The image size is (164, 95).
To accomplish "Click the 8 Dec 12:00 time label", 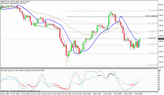I will point(128,94).
